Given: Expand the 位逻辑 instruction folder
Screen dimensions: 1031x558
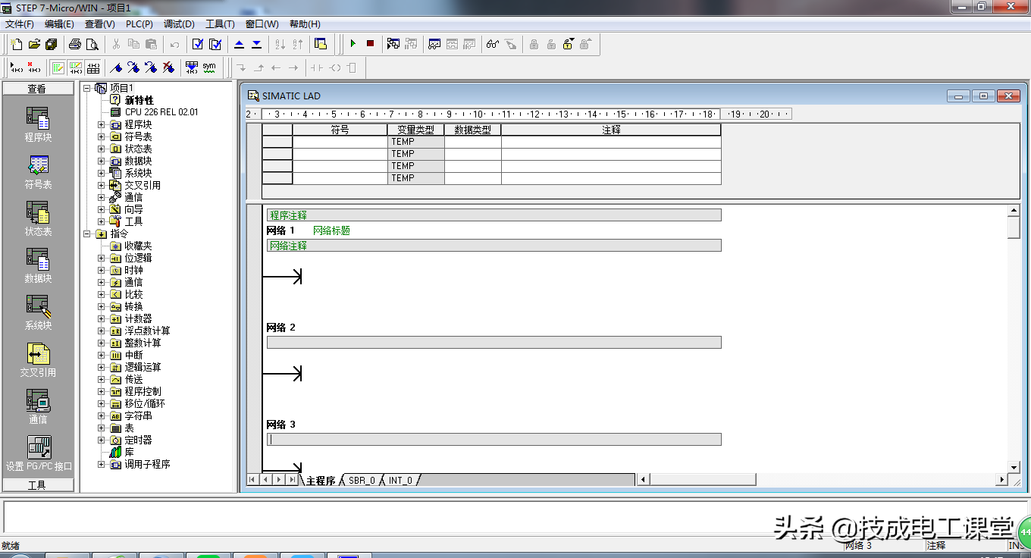Looking at the screenshot, I should (x=102, y=258).
